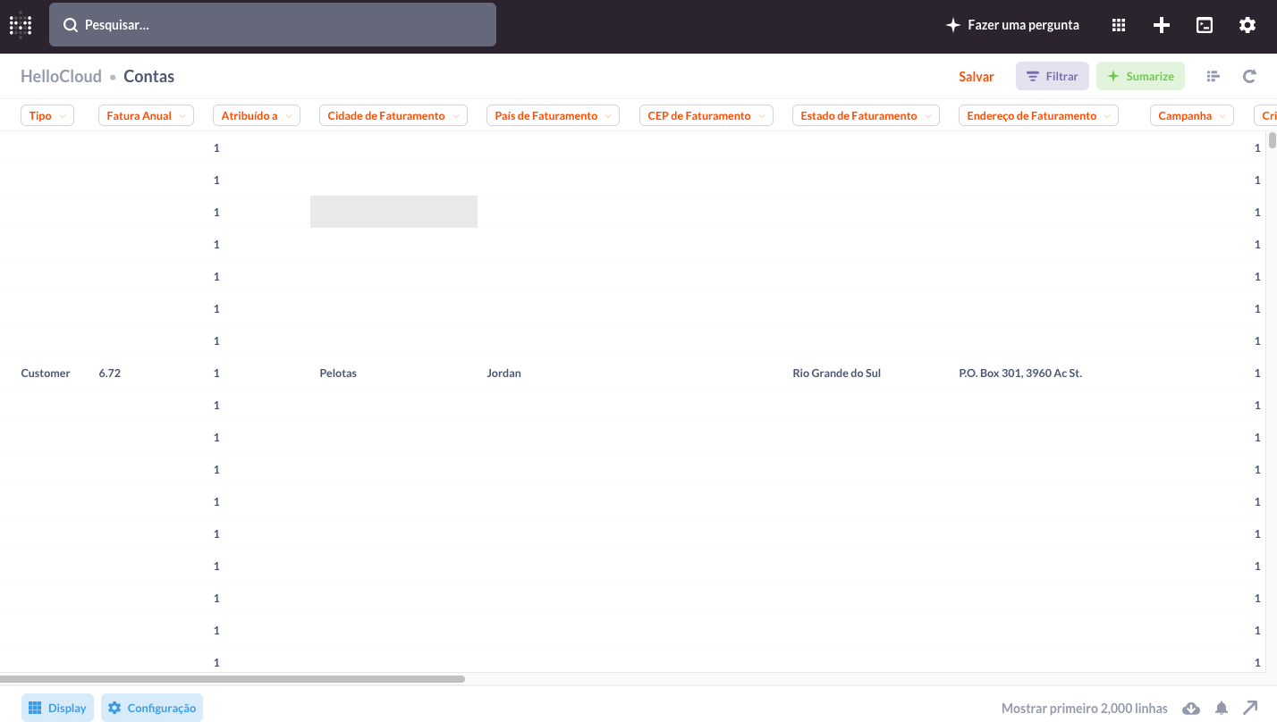The height and width of the screenshot is (722, 1277).
Task: Click the Display button
Action: [x=57, y=708]
